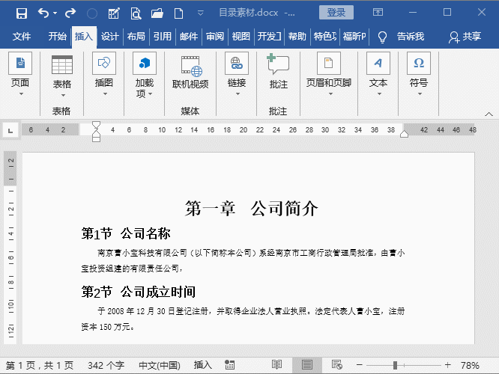Switch to the 帮助 tab

[x=297, y=36]
